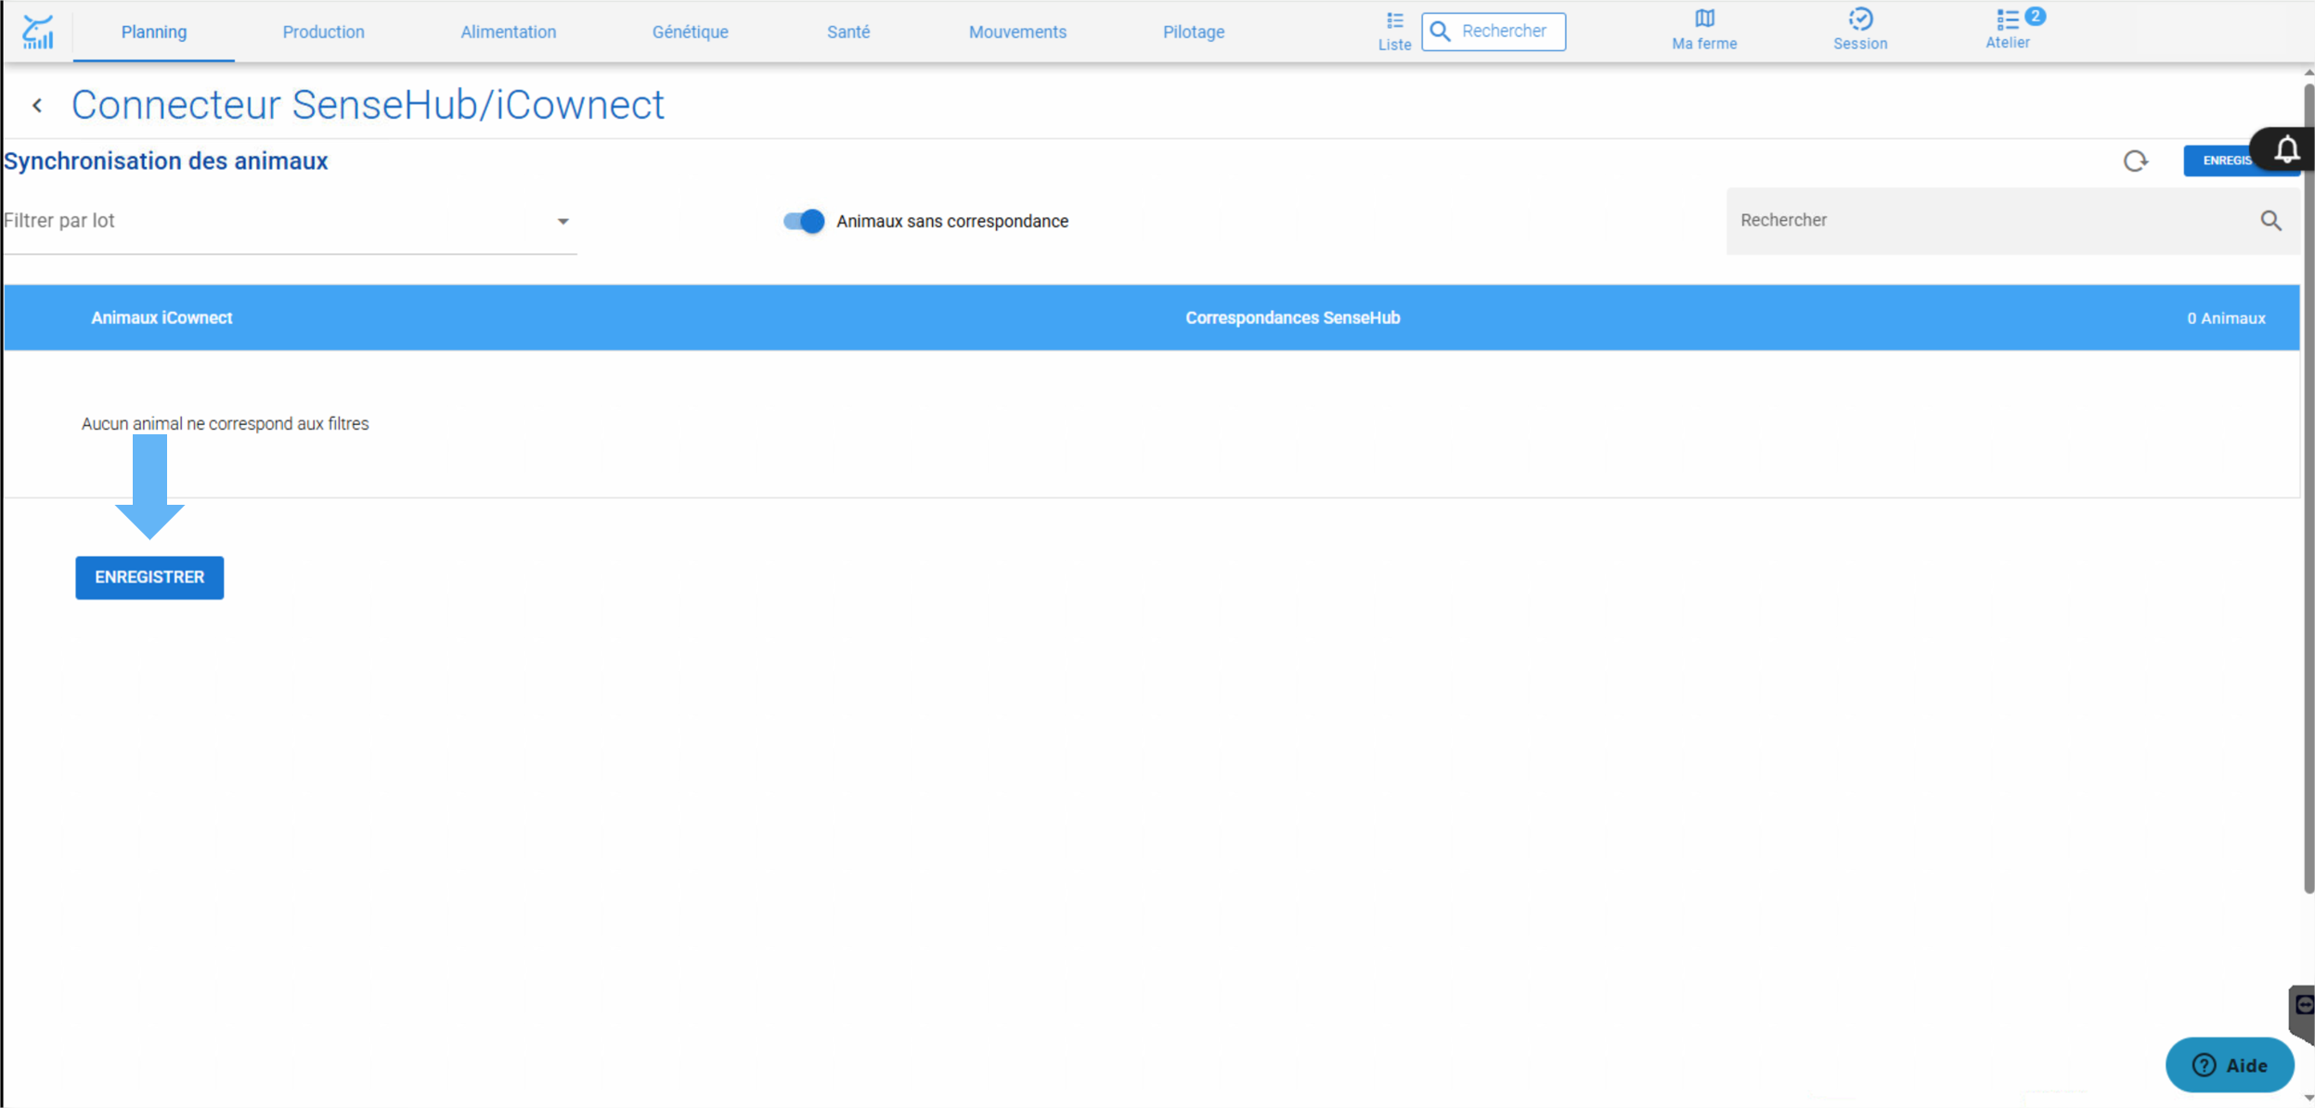Open the Génétique tab
The width and height of the screenshot is (2315, 1108).
690,32
